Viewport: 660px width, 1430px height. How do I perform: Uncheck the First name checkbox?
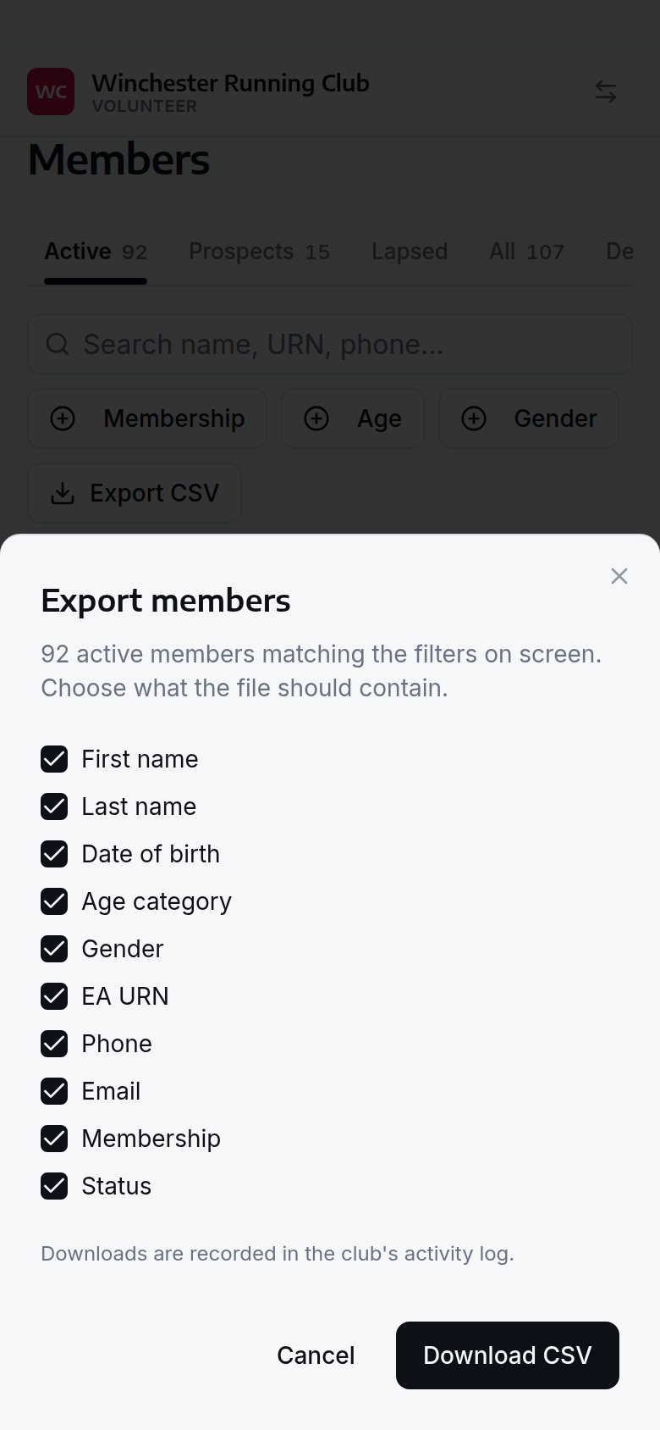tap(54, 759)
